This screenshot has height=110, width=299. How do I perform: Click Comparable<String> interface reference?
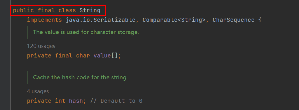(x=174, y=20)
